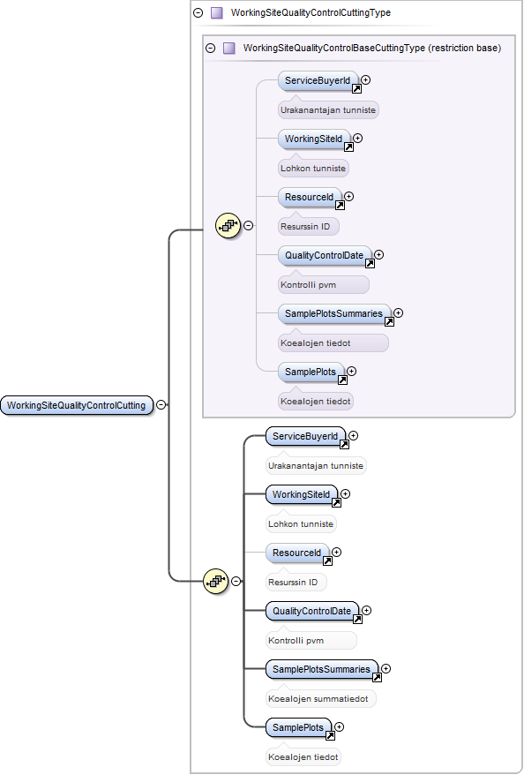Click SamplePlots reference arrow in restriction base

pos(342,380)
